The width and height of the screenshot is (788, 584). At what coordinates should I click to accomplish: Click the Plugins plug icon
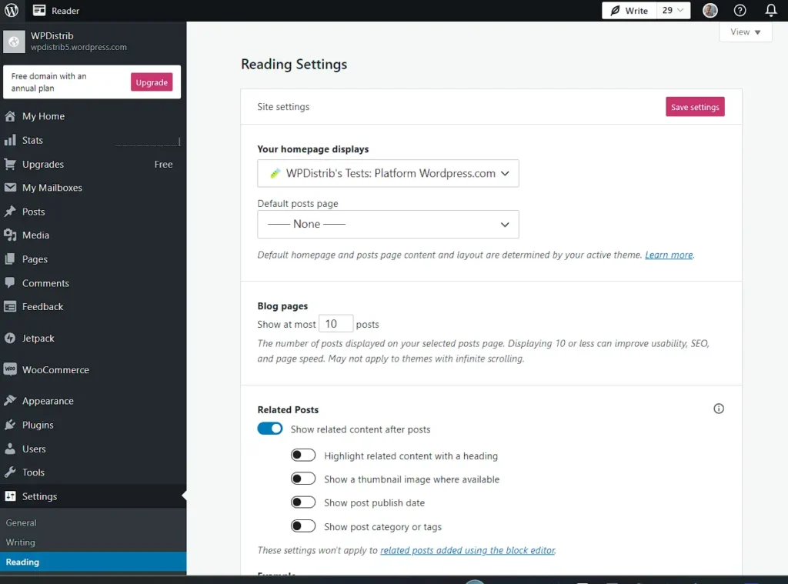(10, 425)
